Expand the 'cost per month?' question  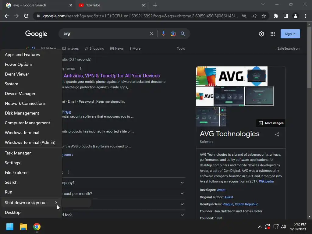182,193
